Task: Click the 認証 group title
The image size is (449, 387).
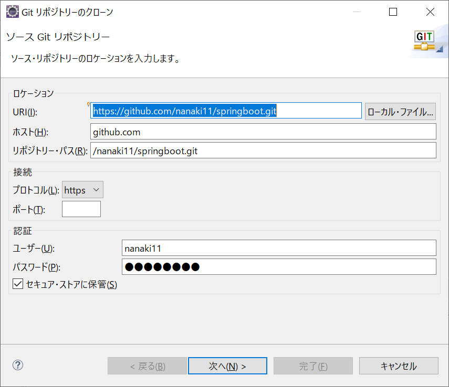Action: tap(23, 231)
